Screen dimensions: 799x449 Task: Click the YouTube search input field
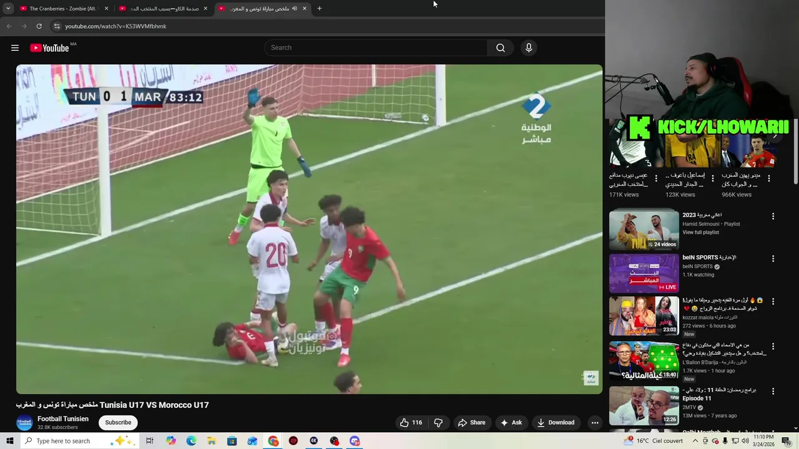pos(376,48)
